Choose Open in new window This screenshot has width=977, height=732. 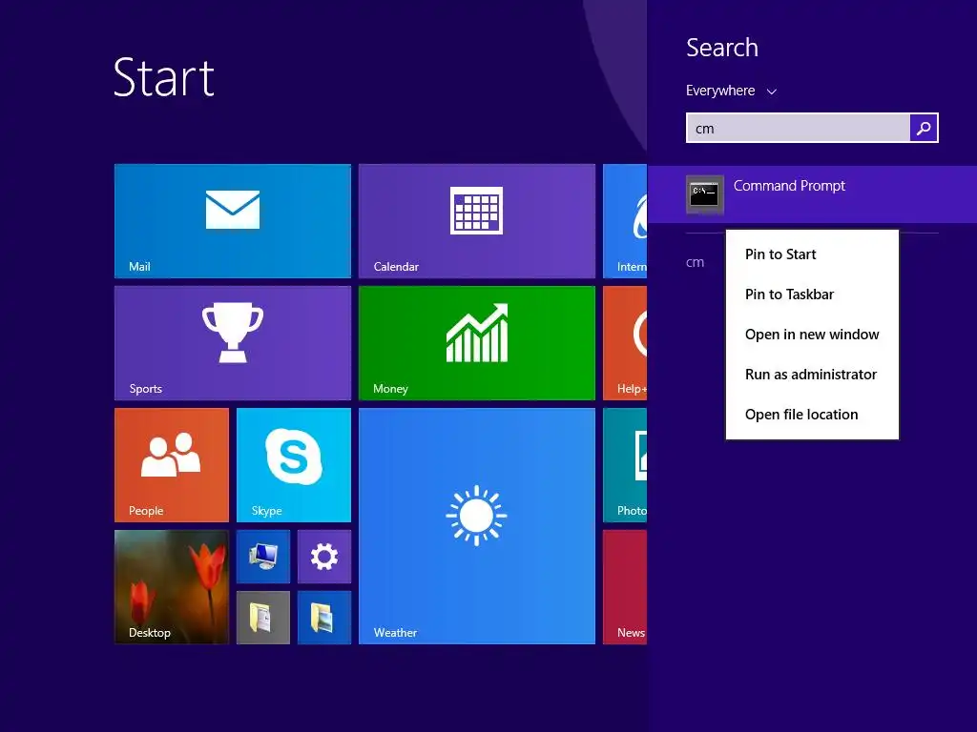(x=812, y=335)
